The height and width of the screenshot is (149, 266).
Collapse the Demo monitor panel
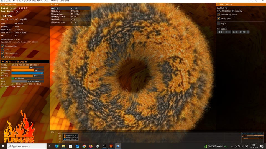(2, 4)
